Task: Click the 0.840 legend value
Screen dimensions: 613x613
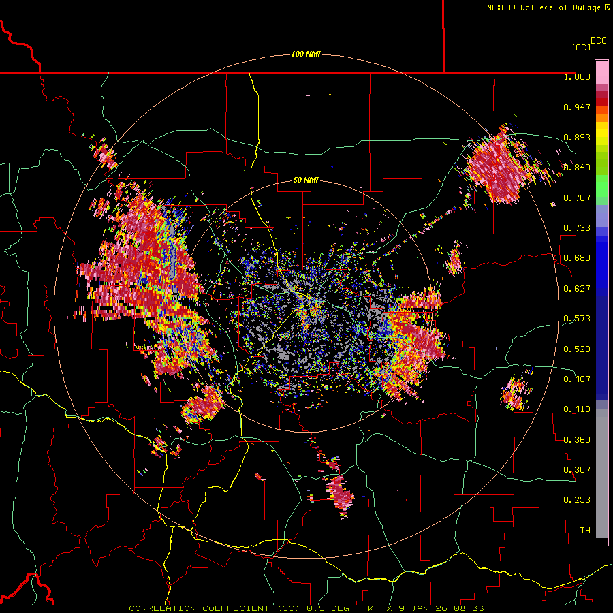Action: (x=577, y=168)
